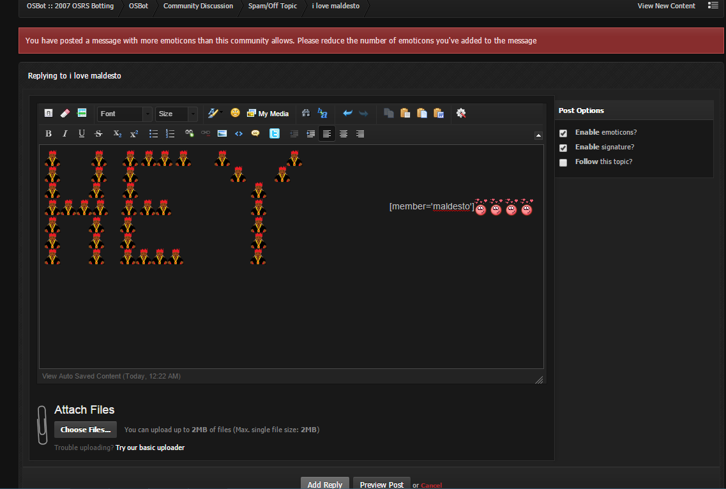Increase paragraph indent
Image resolution: width=726 pixels, height=489 pixels.
click(311, 134)
